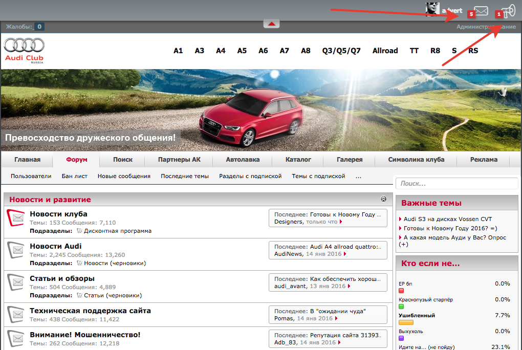Open the Новые сообщения link
This screenshot has height=350, width=522.
pos(124,176)
